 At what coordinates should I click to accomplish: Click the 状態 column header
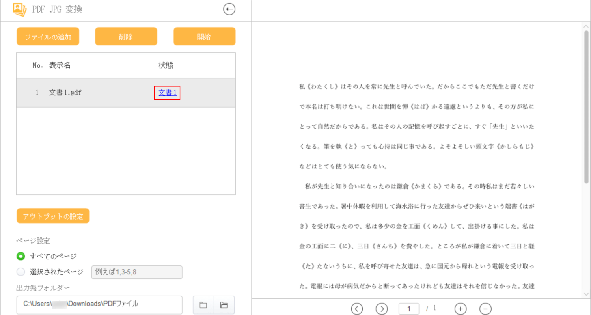click(166, 65)
